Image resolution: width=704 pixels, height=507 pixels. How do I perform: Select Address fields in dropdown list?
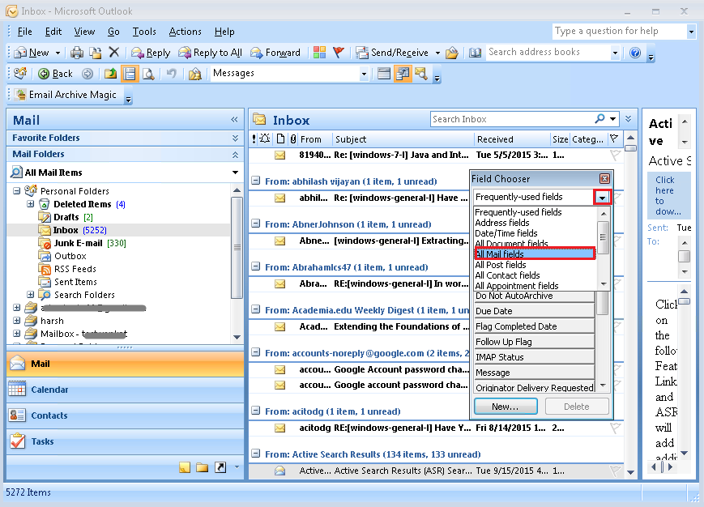536,223
